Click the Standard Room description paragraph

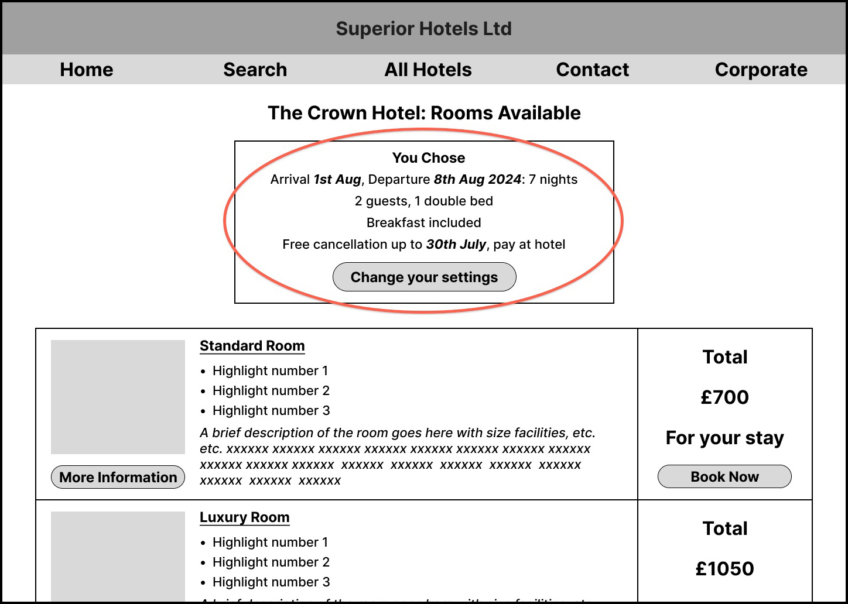pyautogui.click(x=398, y=457)
